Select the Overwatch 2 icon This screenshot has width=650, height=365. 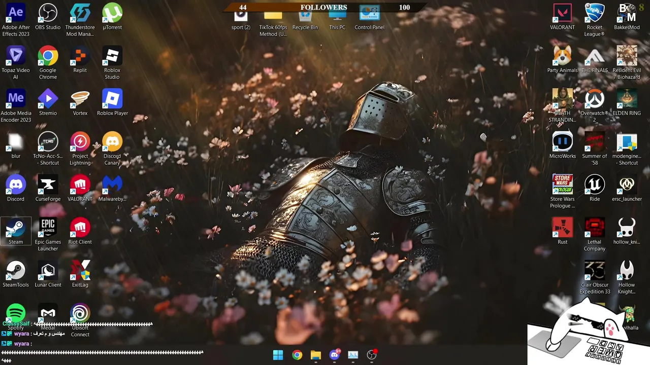tap(595, 106)
